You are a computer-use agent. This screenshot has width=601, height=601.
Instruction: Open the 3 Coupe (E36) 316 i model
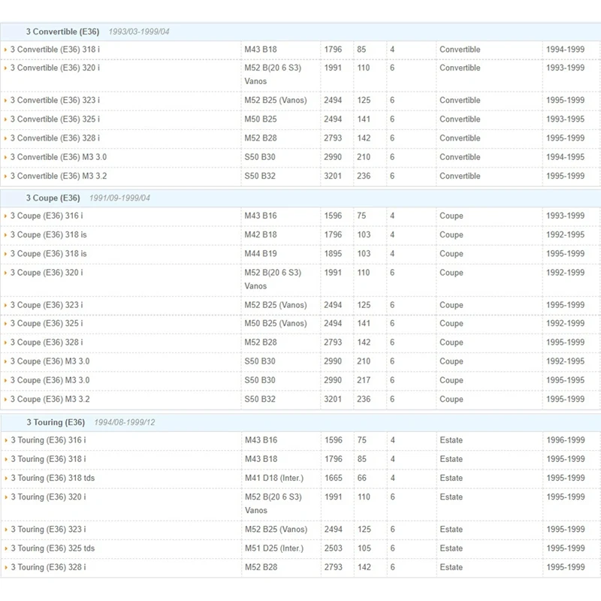(x=47, y=216)
